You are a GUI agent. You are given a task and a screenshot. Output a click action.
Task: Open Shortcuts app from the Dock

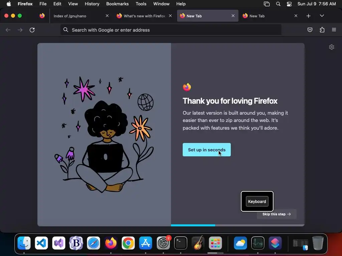275,243
